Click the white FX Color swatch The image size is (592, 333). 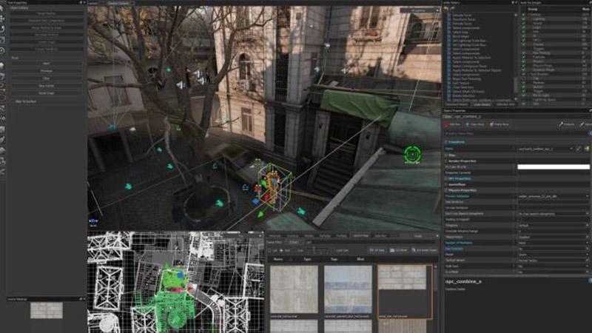coord(554,166)
